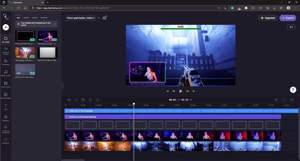Open Record & create in sidebar
The image size is (300, 161).
click(x=6, y=50)
